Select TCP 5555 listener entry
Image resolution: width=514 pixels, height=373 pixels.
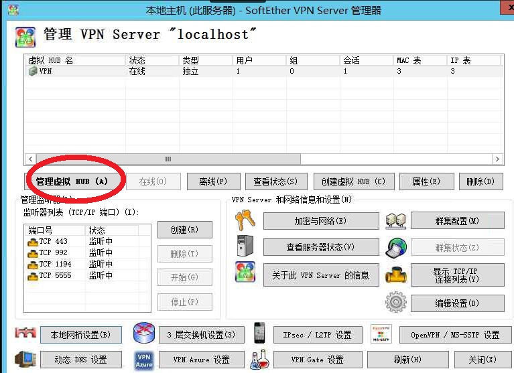tap(55, 275)
